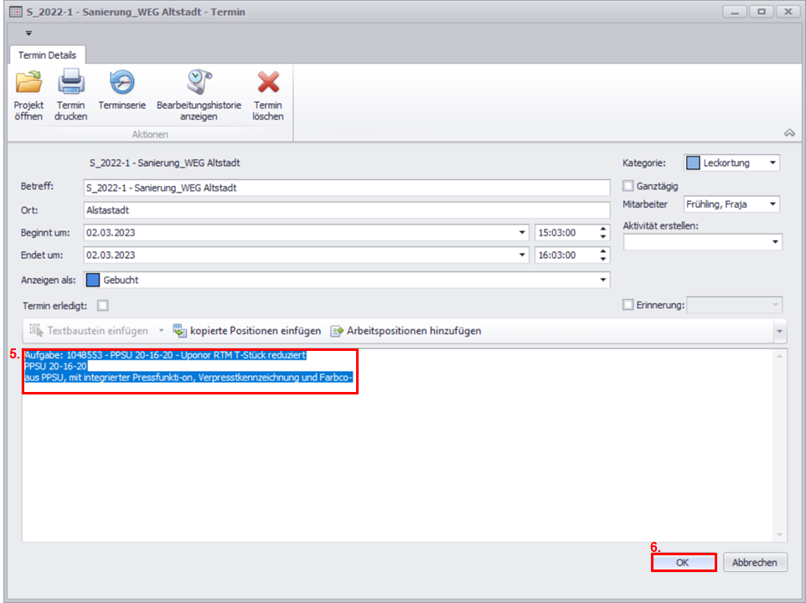The width and height of the screenshot is (806, 603).
Task: Show Bearbeitungshistorie anzeigen
Action: point(199,83)
